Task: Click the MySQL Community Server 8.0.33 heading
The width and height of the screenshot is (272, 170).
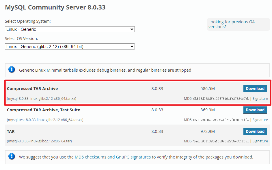Action: (55, 7)
